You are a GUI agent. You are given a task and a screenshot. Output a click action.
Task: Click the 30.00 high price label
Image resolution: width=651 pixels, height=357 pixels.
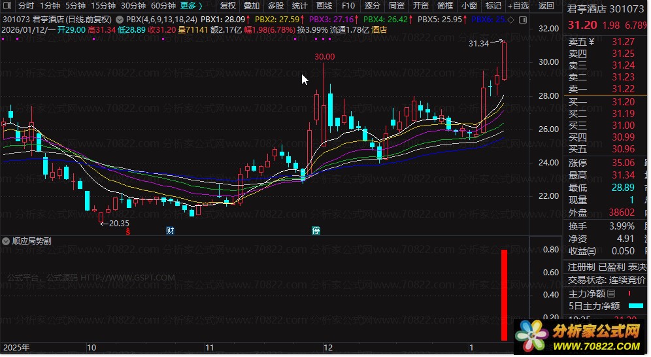point(325,56)
